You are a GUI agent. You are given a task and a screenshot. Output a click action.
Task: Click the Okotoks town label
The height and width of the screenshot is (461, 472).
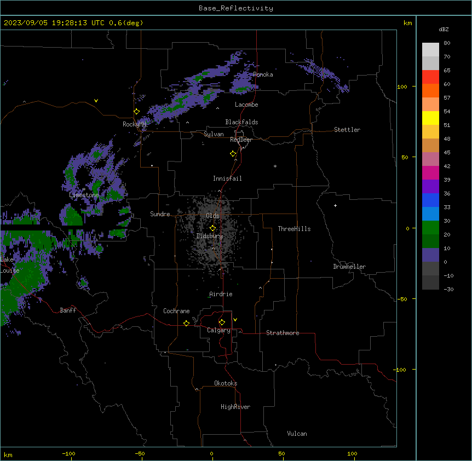point(226,383)
